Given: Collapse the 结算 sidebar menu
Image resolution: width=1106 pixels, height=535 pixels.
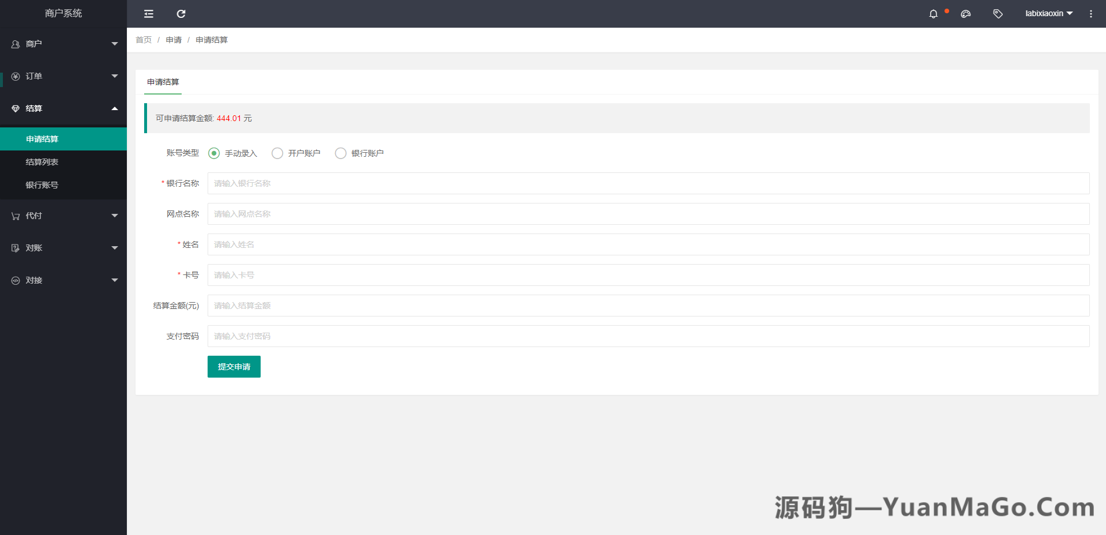Looking at the screenshot, I should 63,108.
